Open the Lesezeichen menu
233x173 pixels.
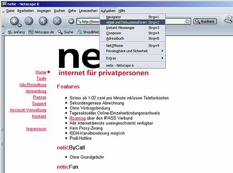[x=88, y=11]
